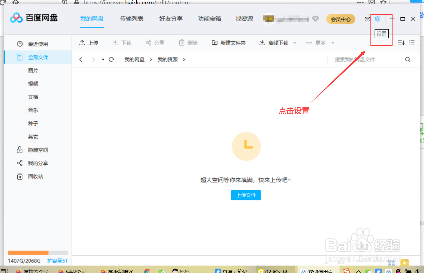The image size is (424, 273).
Task: Click the new folder icon
Action: [214, 42]
